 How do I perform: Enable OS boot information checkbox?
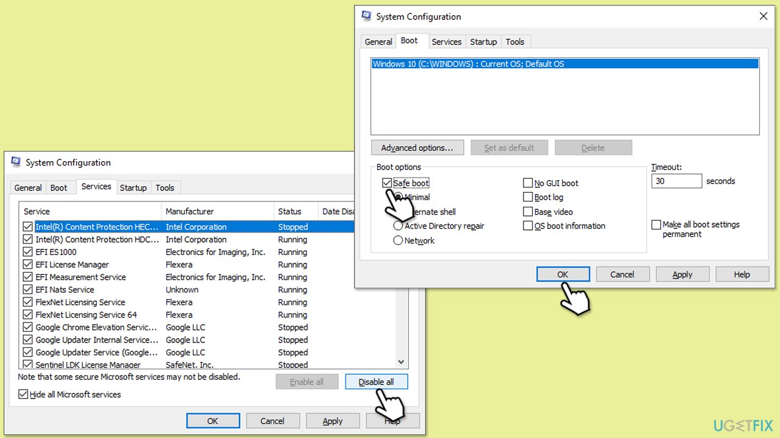528,226
